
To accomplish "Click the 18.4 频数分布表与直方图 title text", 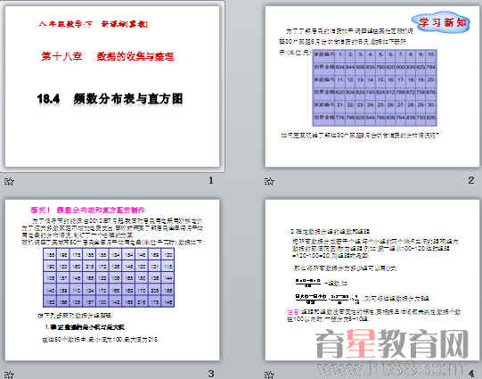I will 110,99.
